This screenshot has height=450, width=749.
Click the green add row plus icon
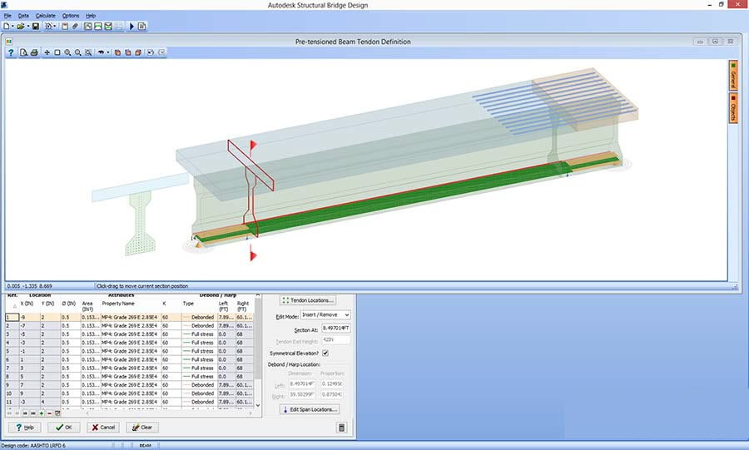(42, 413)
